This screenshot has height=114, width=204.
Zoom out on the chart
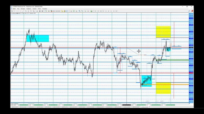(82, 11)
